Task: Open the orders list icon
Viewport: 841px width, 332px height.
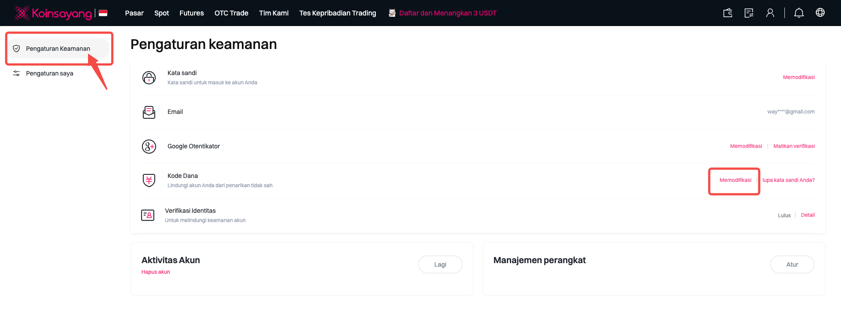Action: [749, 13]
